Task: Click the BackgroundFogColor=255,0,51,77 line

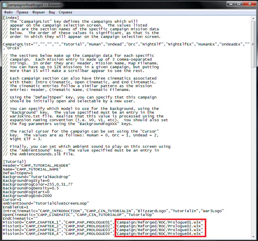Action: [38, 184]
